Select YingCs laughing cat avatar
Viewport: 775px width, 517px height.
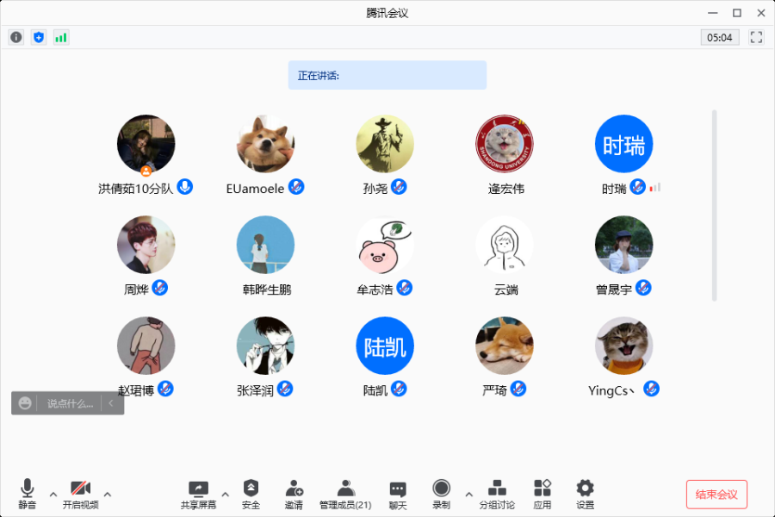coord(623,346)
